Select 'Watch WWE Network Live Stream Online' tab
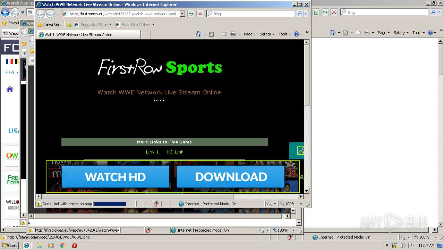This screenshot has height=250, width=444. [x=88, y=35]
